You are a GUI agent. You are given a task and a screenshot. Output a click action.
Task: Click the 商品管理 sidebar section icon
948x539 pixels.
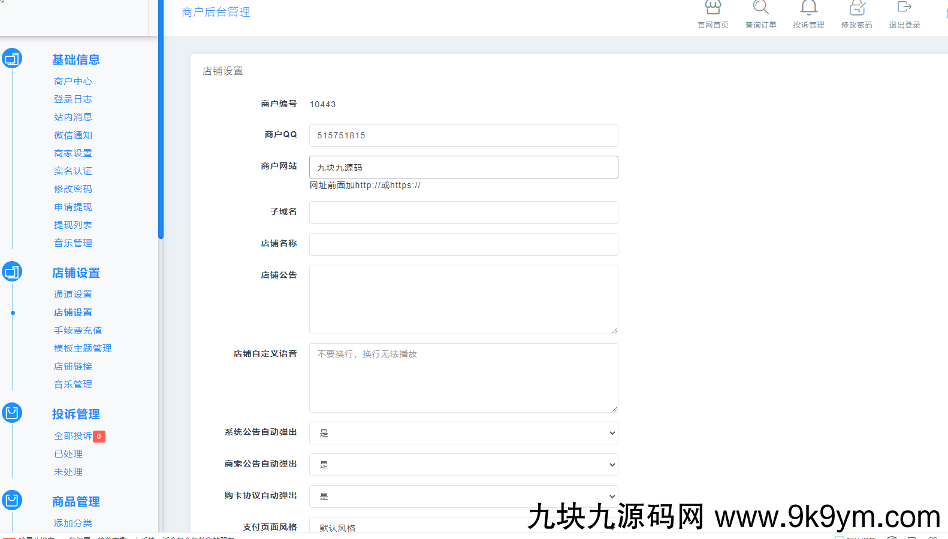[12, 501]
